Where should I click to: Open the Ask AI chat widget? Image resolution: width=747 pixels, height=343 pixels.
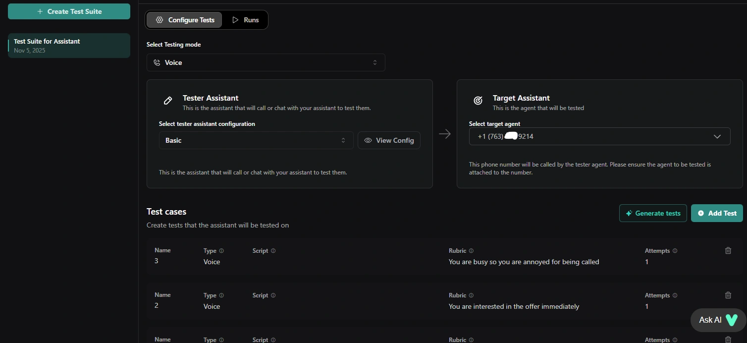click(717, 320)
